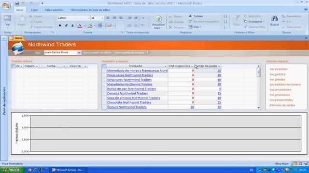309x173 pixels.
Task: Click Ver clientes quick link
Action: point(277,79)
